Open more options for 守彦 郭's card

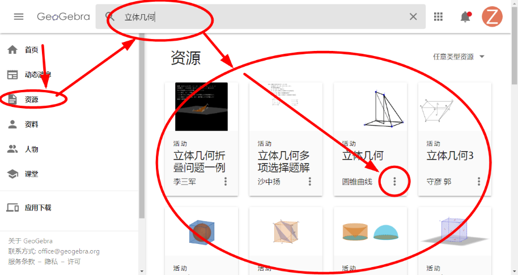point(479,182)
